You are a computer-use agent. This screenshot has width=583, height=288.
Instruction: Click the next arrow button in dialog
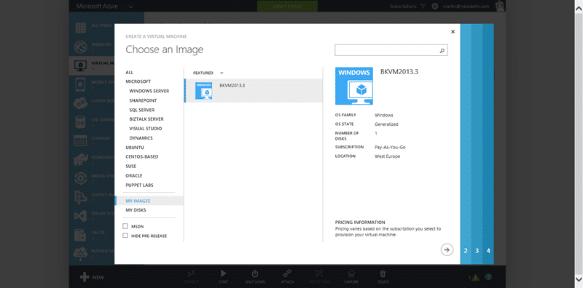(x=447, y=249)
